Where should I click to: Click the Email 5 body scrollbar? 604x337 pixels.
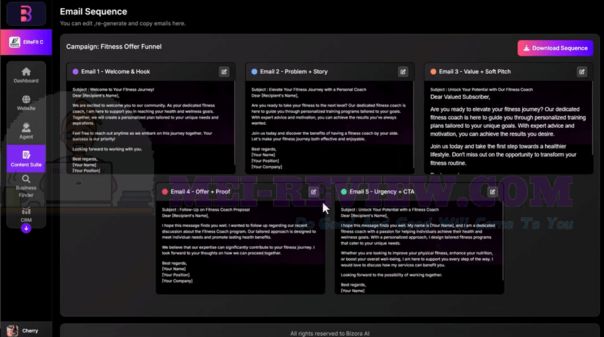pos(503,241)
